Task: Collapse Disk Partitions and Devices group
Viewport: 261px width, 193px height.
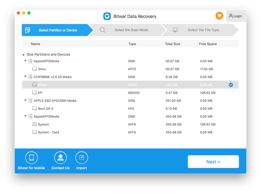Action: pyautogui.click(x=23, y=55)
